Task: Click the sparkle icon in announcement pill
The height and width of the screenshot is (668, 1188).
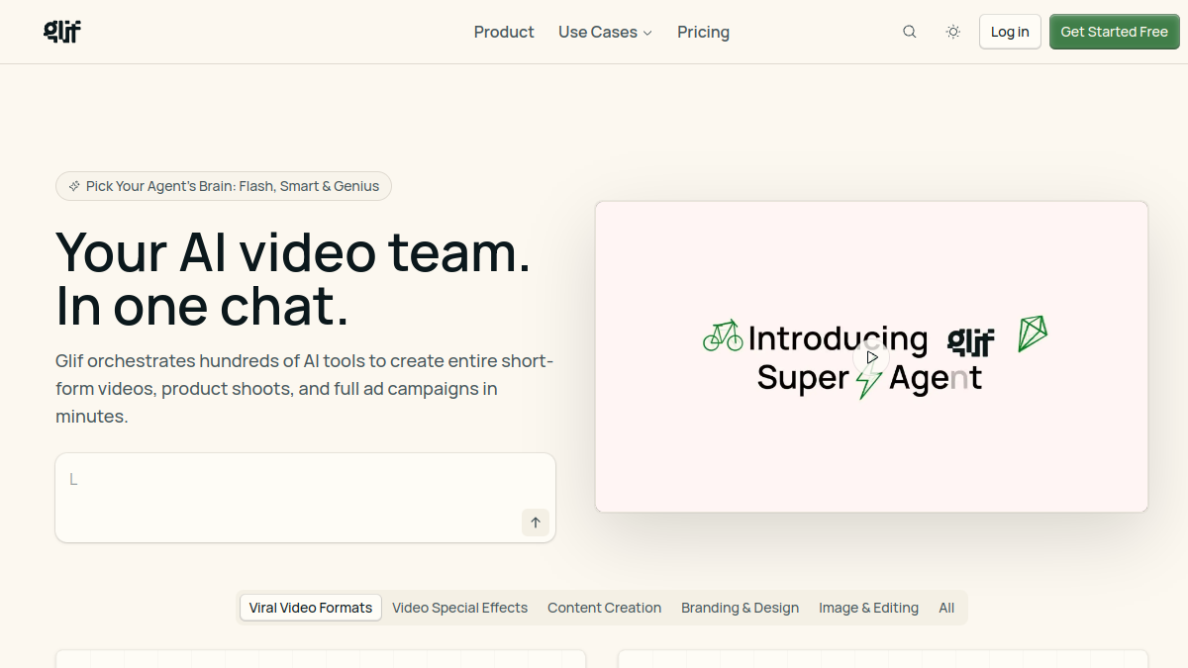Action: 74,186
